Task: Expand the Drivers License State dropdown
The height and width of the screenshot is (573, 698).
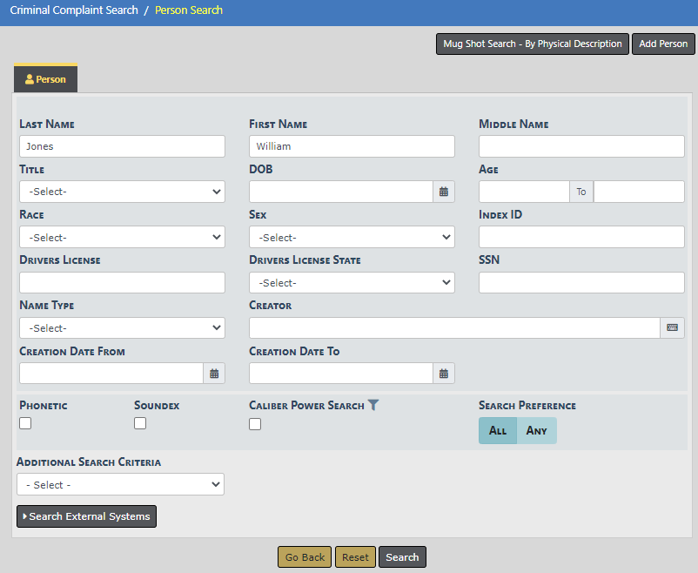Action: [352, 282]
